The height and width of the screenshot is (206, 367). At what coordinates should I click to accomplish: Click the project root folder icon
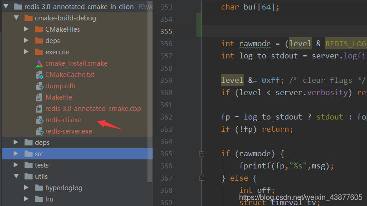click(x=18, y=6)
